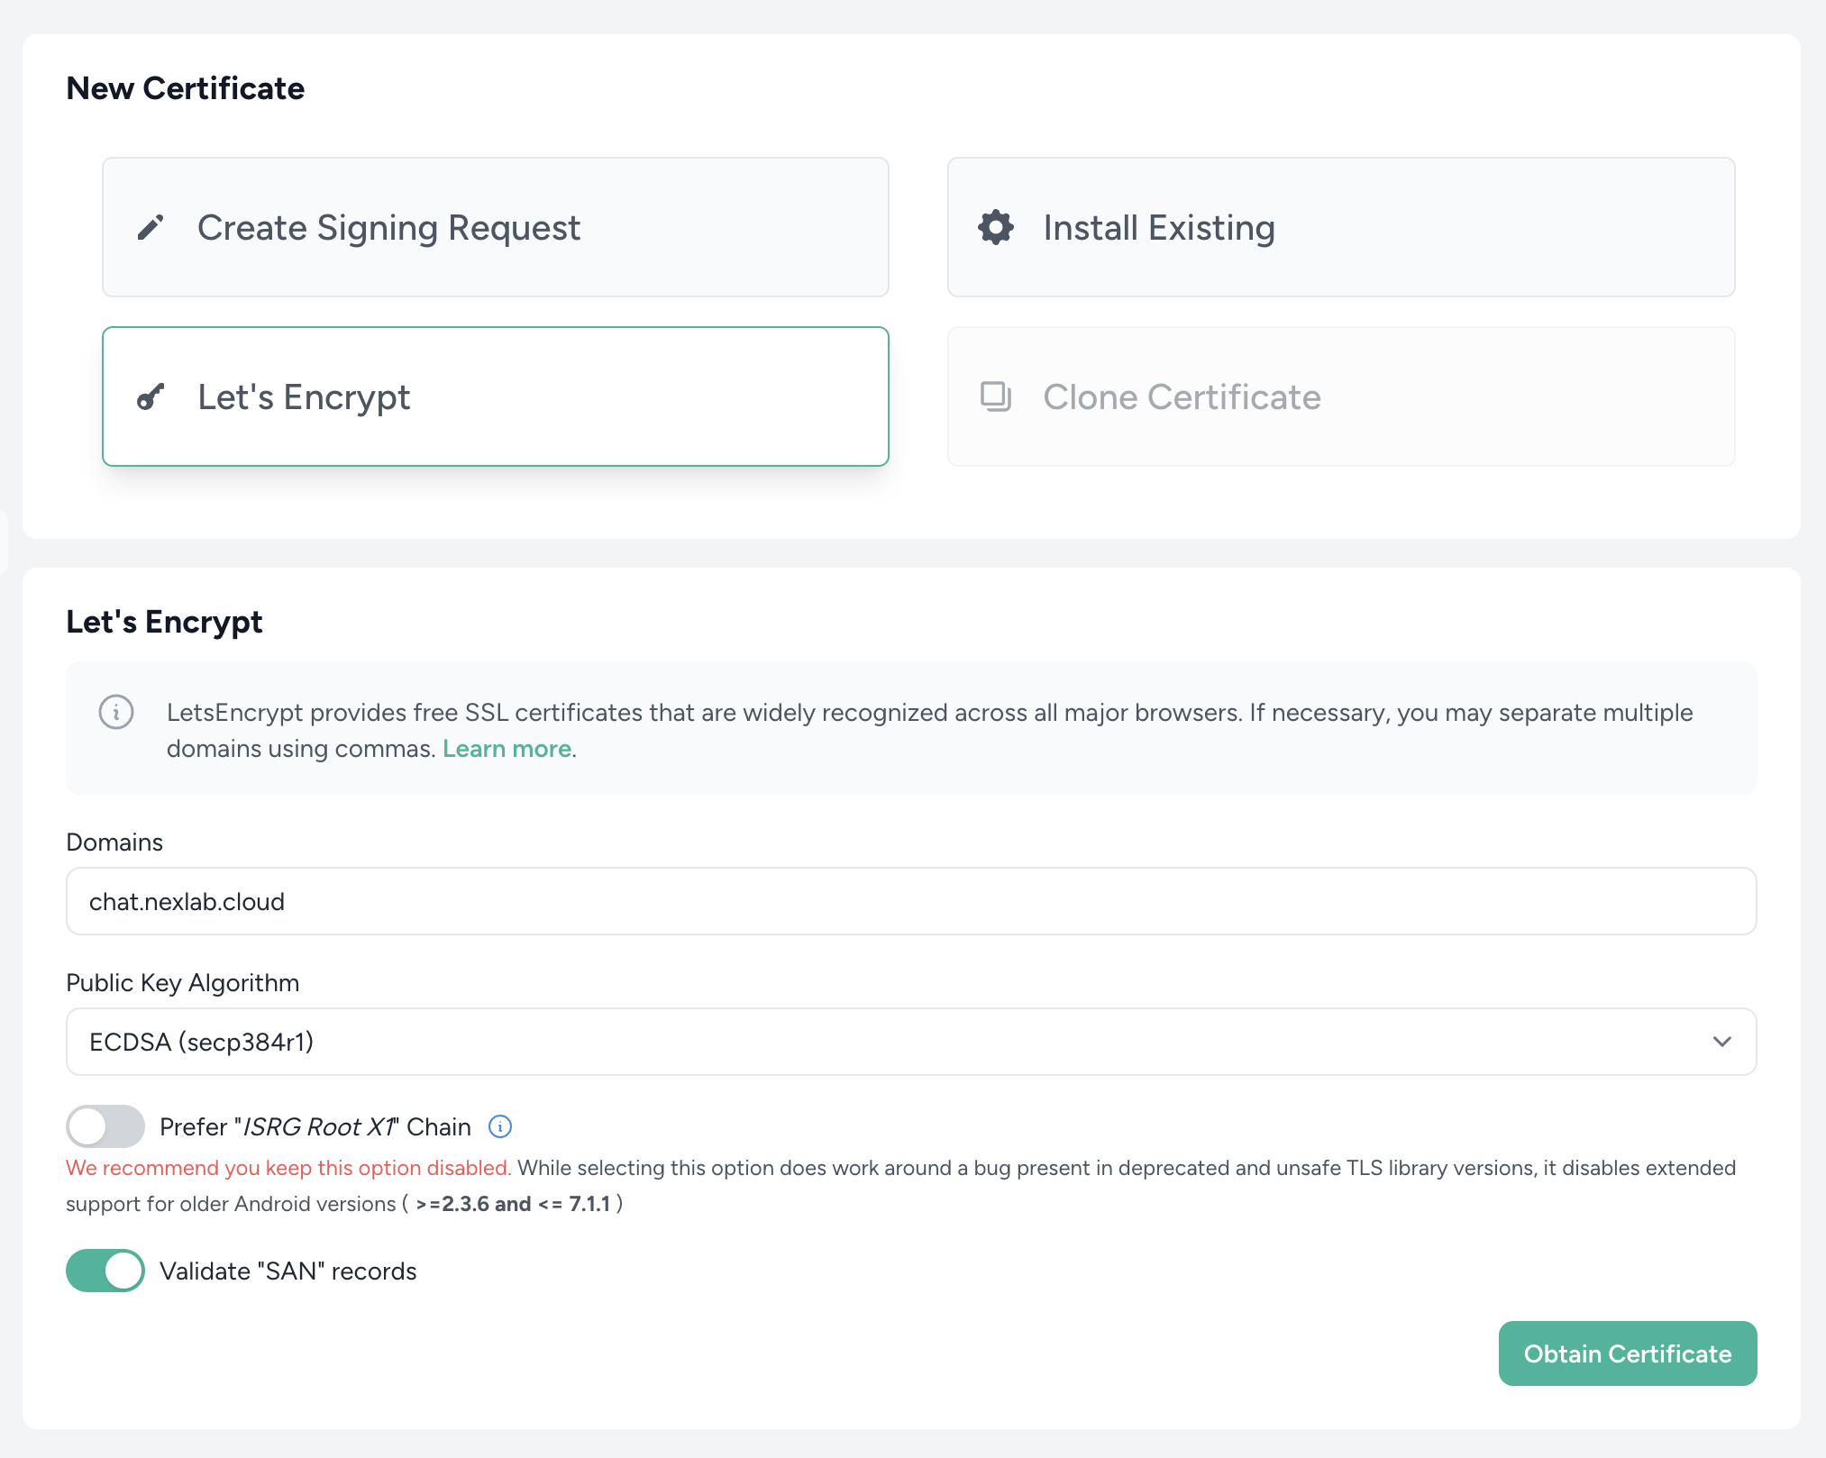The image size is (1826, 1458).
Task: Click the Obtain Certificate button
Action: point(1628,1353)
